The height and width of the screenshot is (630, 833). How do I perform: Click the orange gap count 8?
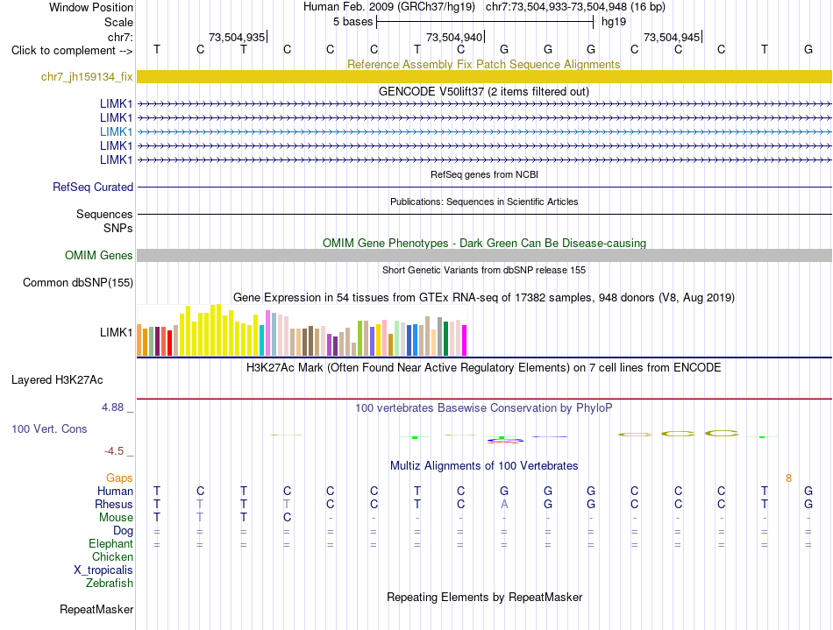coord(788,478)
